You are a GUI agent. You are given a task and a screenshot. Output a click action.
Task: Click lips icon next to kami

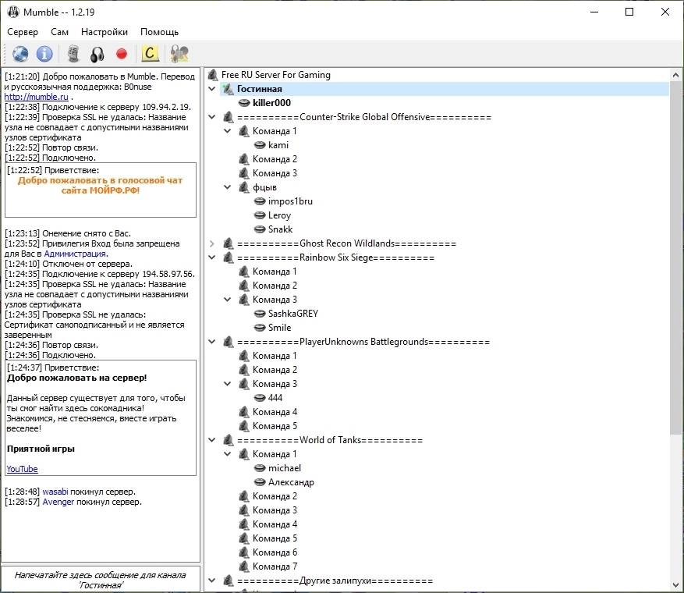point(260,145)
